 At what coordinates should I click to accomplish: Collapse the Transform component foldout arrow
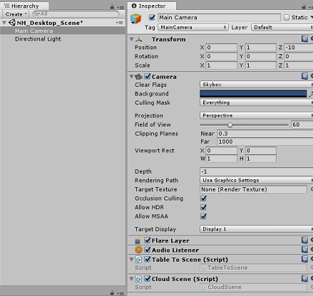(x=131, y=39)
